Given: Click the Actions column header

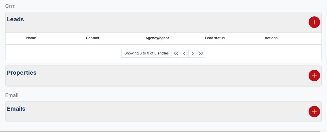Looking at the screenshot, I should click(271, 38).
